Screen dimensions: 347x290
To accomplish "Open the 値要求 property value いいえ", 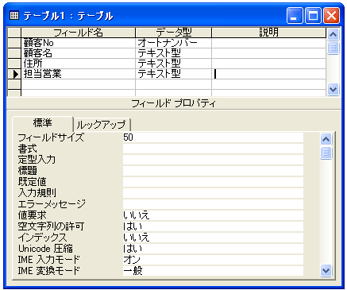I will coord(213,215).
